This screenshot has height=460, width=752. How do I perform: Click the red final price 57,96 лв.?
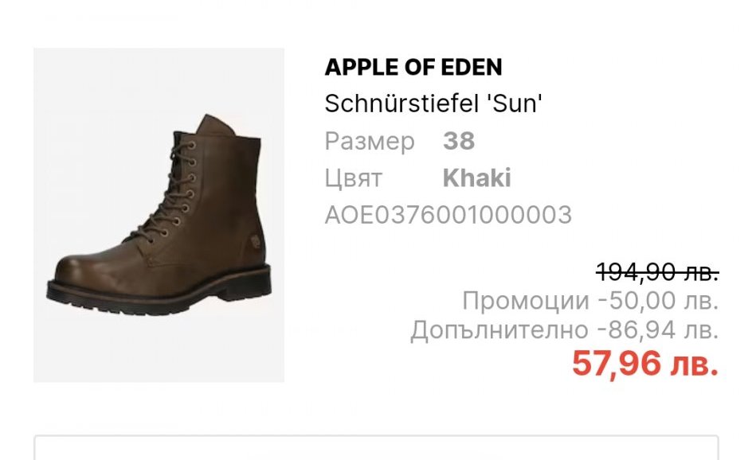[645, 363]
